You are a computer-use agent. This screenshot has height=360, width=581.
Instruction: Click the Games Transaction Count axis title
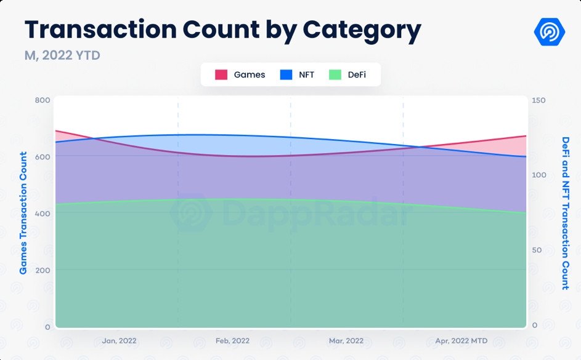point(23,213)
